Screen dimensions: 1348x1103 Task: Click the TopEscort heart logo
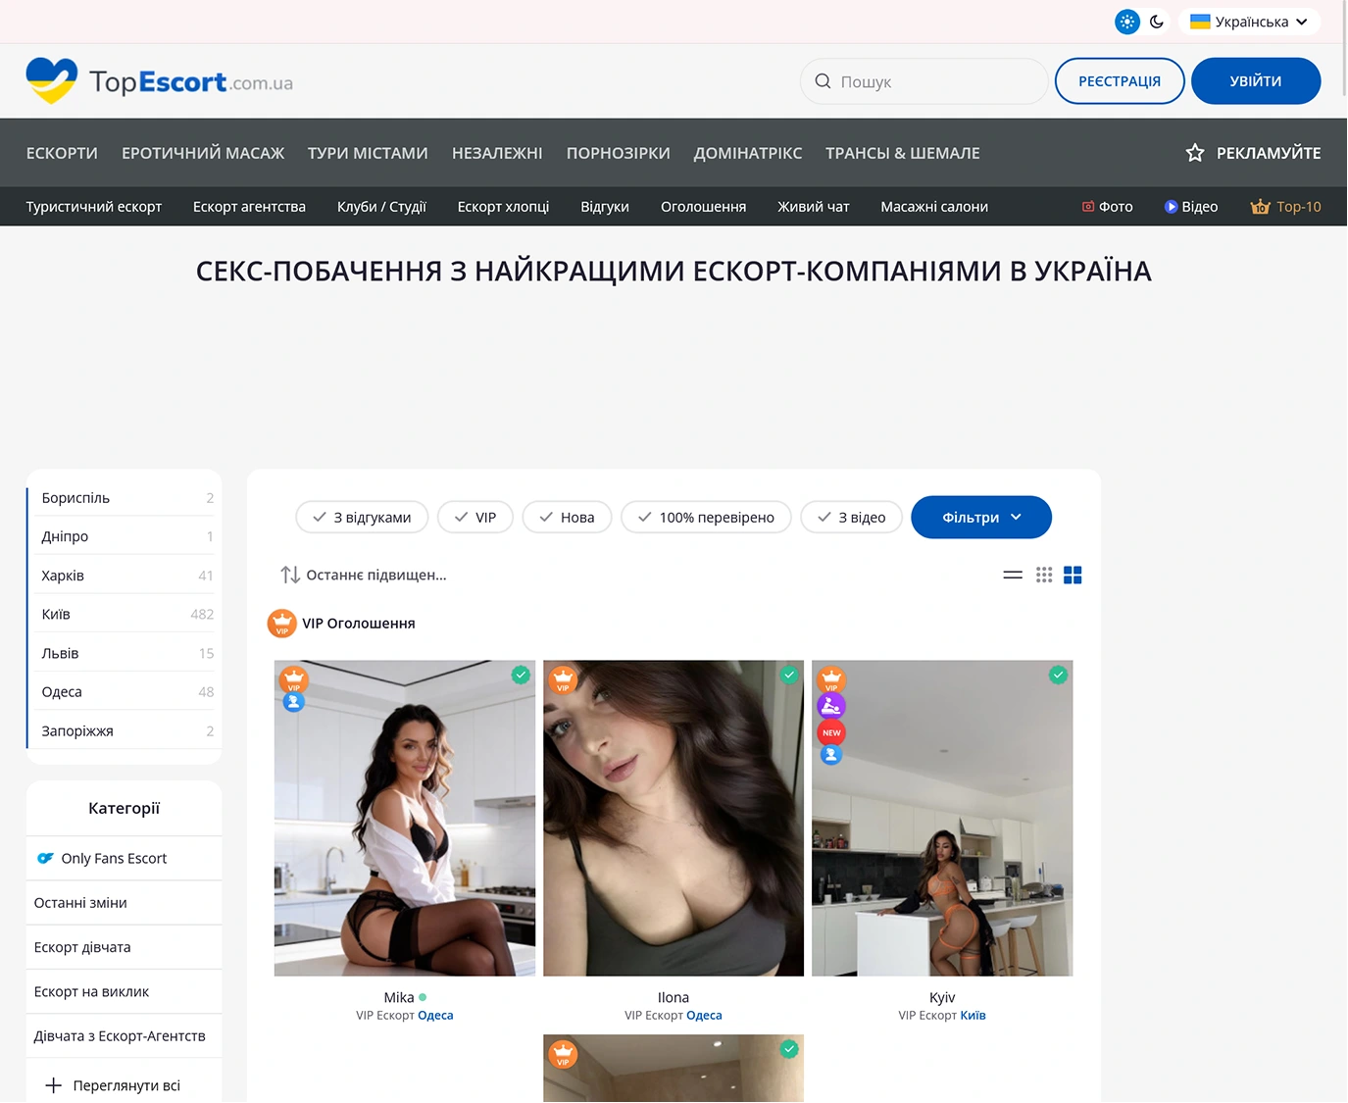tap(52, 80)
